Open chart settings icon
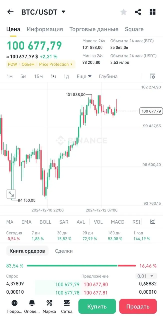Image resolution: width=163 pixels, height=320 pixels. [152, 76]
